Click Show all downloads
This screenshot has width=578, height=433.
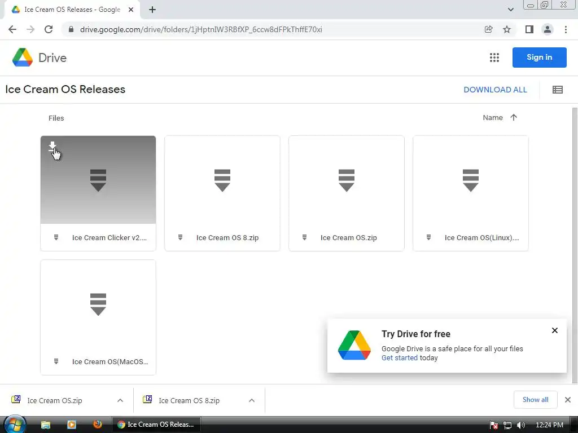coord(535,400)
